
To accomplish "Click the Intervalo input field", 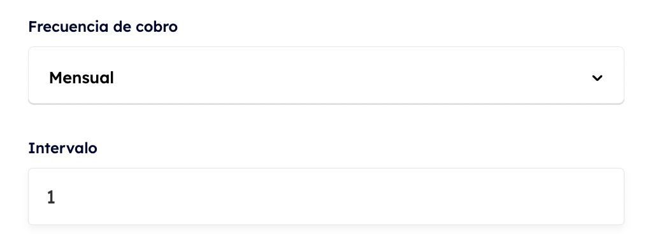I will coord(326,196).
